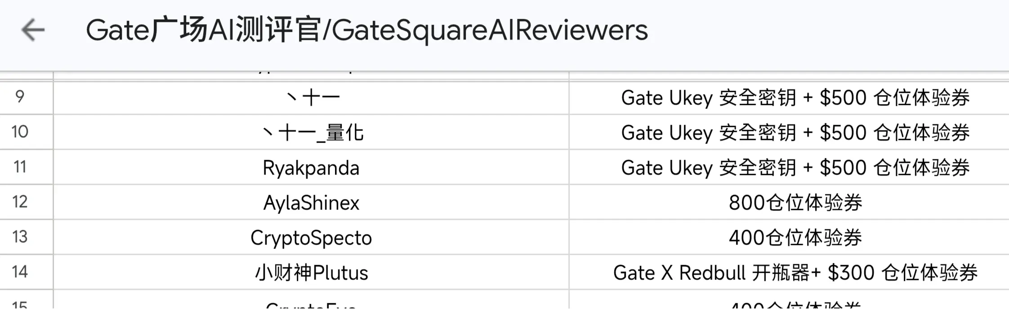The image size is (1009, 311).
Task: Select row number 10 header
Action: (26, 132)
